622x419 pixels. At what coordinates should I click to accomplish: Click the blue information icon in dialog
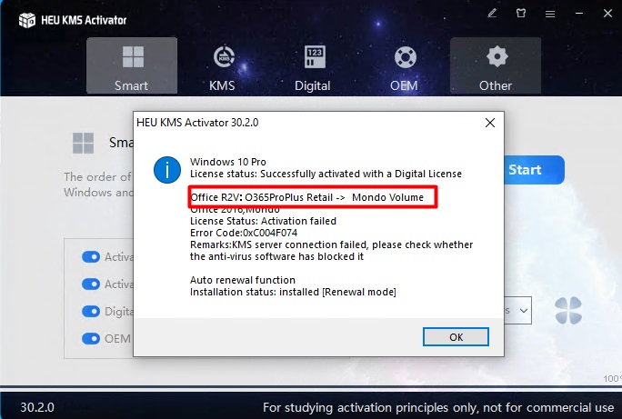[x=167, y=170]
